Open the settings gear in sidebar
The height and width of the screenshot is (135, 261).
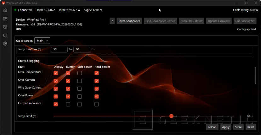(5, 44)
